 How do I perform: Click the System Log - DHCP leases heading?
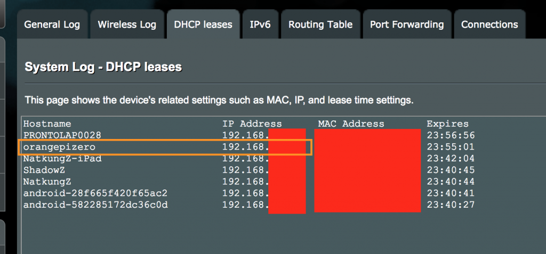click(x=103, y=67)
